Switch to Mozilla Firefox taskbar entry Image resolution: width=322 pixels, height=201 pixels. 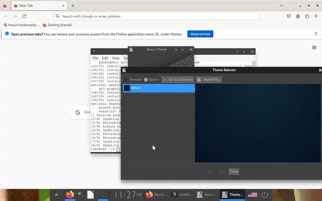tap(157, 195)
